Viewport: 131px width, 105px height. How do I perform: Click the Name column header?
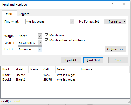coord(35,69)
